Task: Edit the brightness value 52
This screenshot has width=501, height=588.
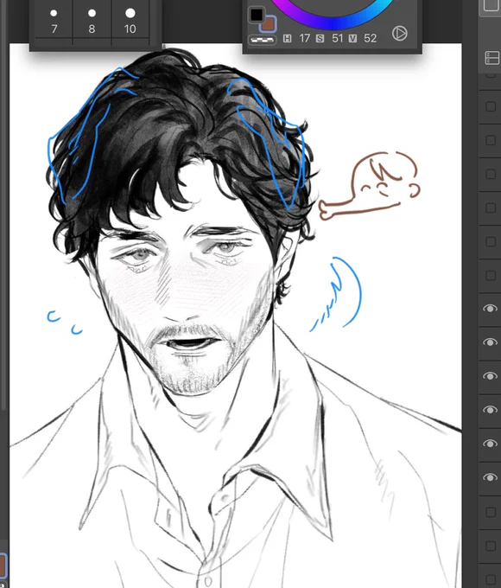Action: (370, 38)
